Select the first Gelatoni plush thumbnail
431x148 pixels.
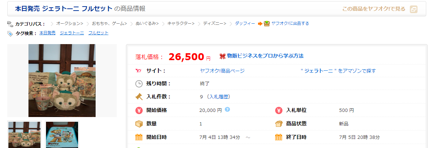[x=24, y=135]
